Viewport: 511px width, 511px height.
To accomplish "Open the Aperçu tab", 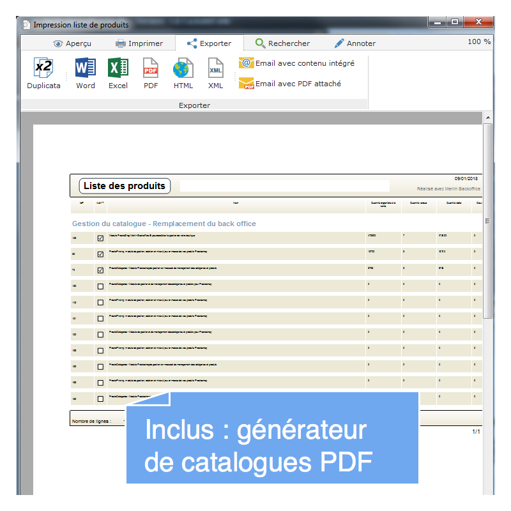I will tap(72, 43).
